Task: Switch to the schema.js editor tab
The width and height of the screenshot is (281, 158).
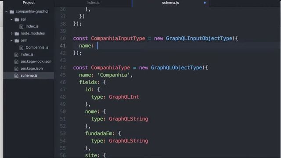Action: click(170, 3)
